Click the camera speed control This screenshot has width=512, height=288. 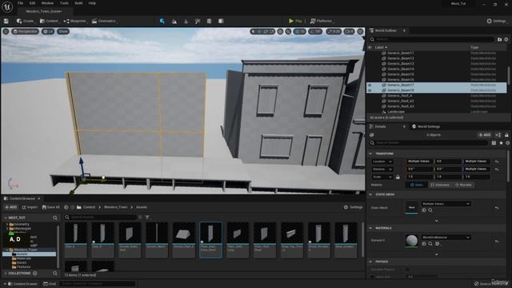(349, 32)
